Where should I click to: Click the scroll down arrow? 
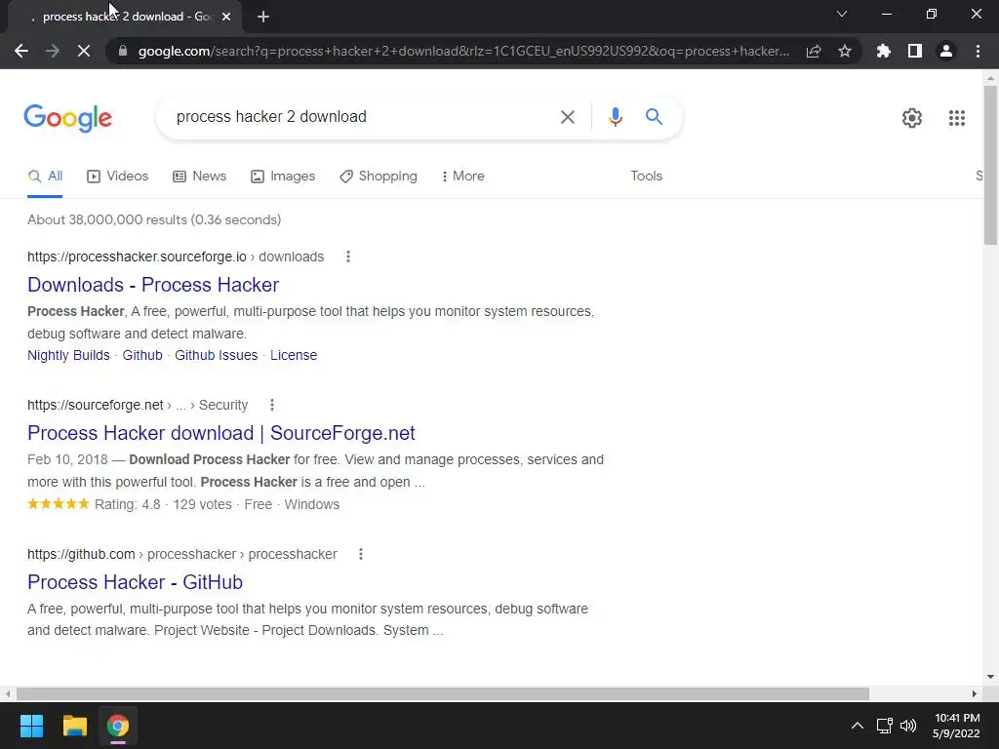(990, 677)
